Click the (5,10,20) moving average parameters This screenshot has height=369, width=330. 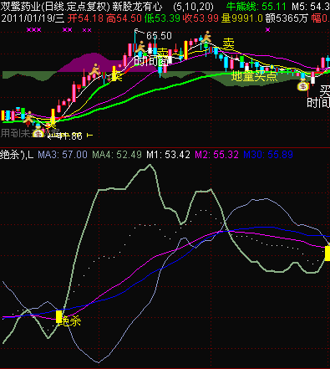coord(193,7)
